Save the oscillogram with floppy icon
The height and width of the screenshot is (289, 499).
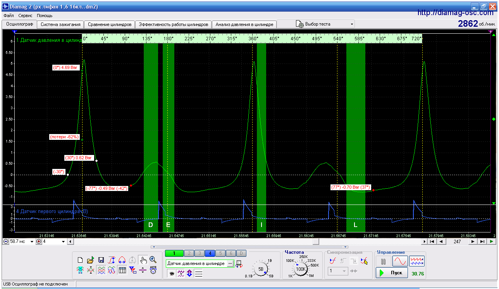(101, 260)
